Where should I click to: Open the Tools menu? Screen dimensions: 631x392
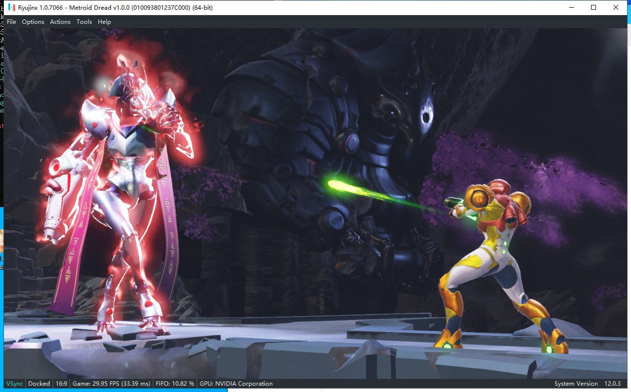click(84, 22)
